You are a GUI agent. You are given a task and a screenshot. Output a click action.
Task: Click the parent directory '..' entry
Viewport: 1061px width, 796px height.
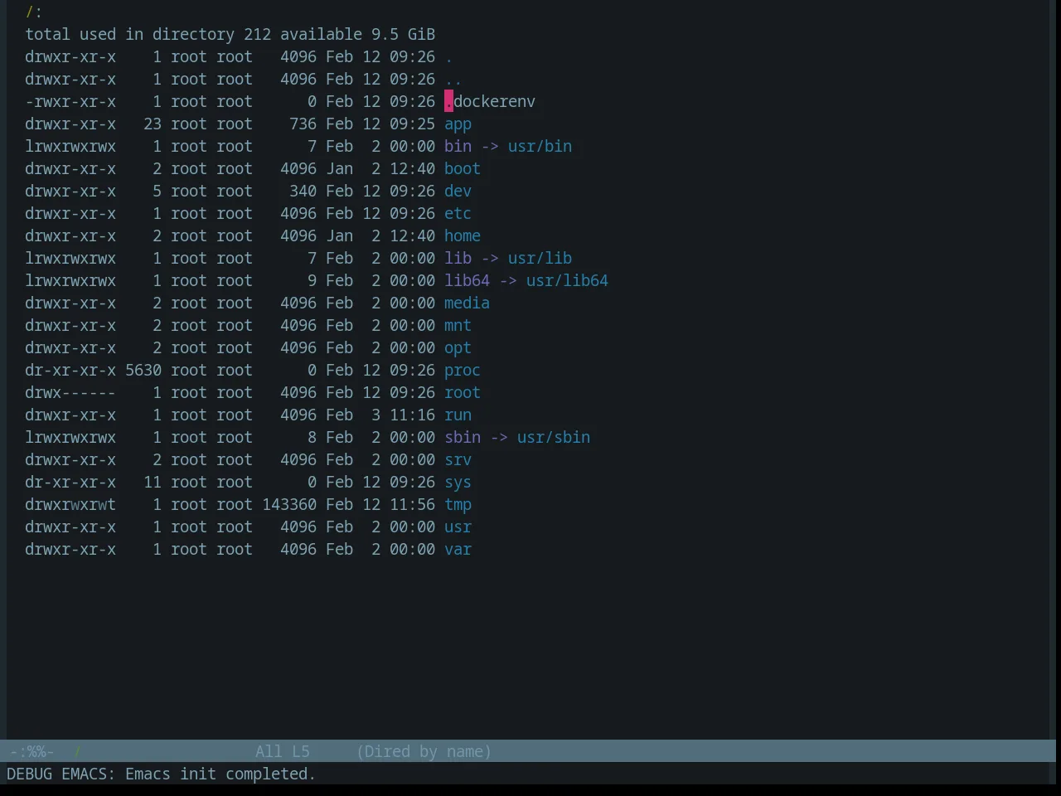[453, 80]
